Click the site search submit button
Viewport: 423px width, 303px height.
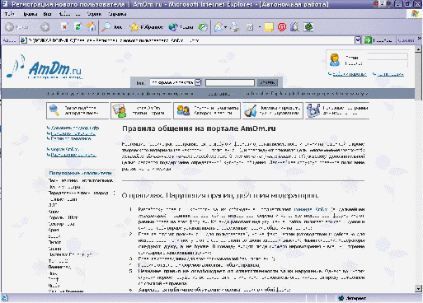pos(267,82)
